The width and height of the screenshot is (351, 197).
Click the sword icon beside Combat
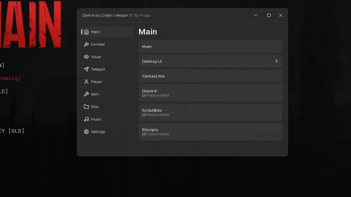(86, 44)
